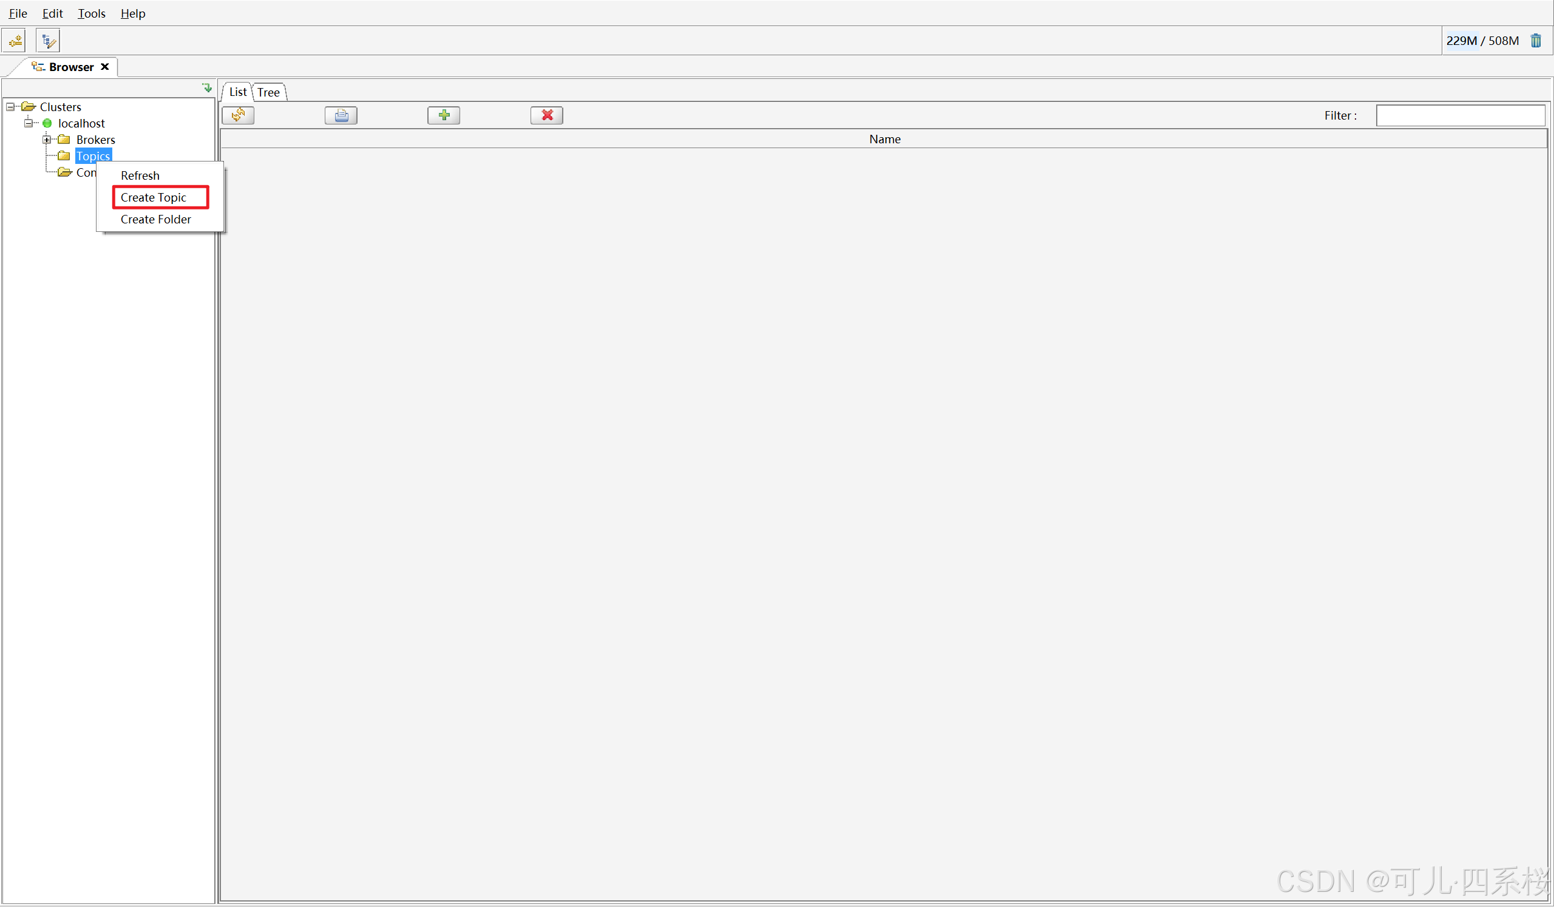This screenshot has width=1554, height=907.
Task: Collapse the localhost cluster node
Action: (29, 123)
